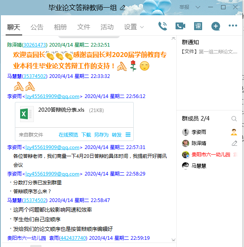
Task: Start a group video call
Action: coord(180,27)
